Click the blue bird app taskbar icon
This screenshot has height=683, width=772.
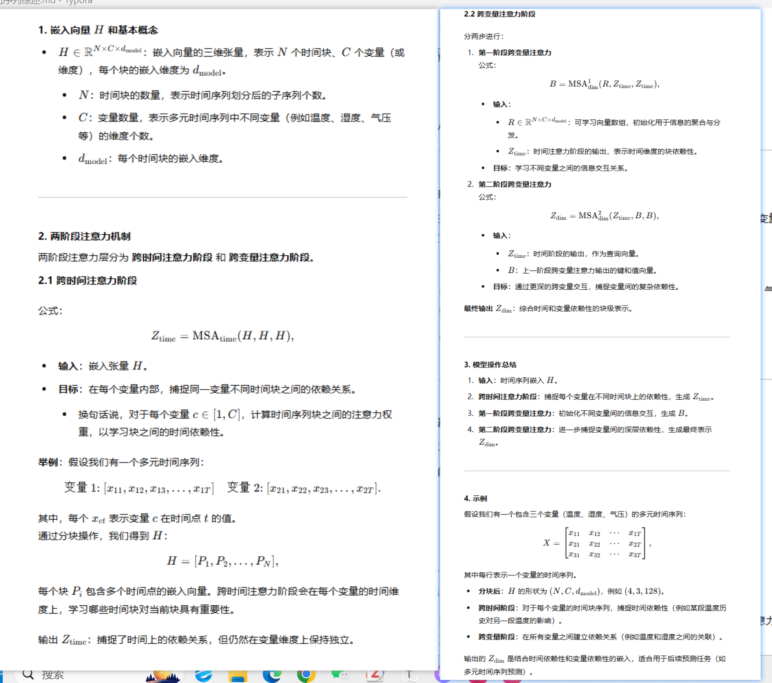click(x=204, y=675)
